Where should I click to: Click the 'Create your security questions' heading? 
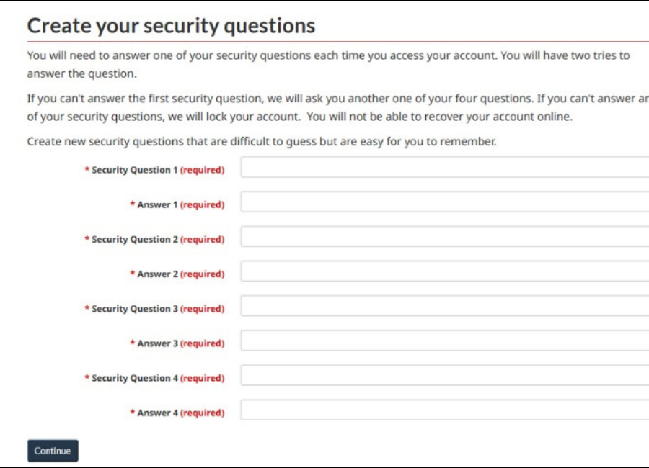pyautogui.click(x=171, y=26)
